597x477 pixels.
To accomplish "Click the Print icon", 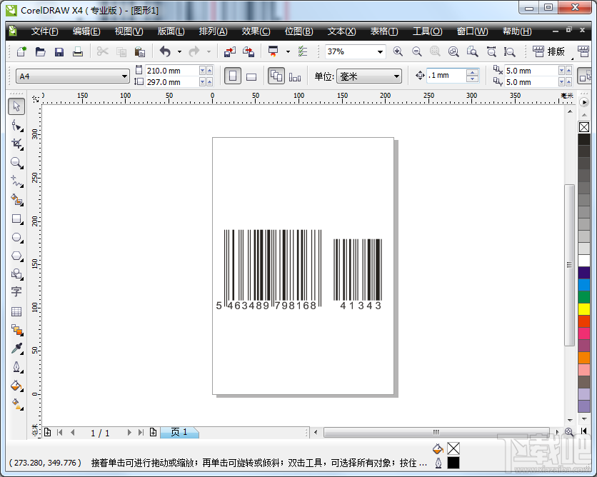I will [78, 51].
